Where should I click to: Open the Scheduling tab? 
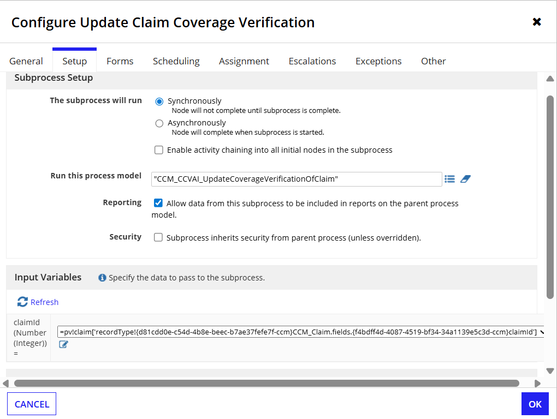click(176, 61)
